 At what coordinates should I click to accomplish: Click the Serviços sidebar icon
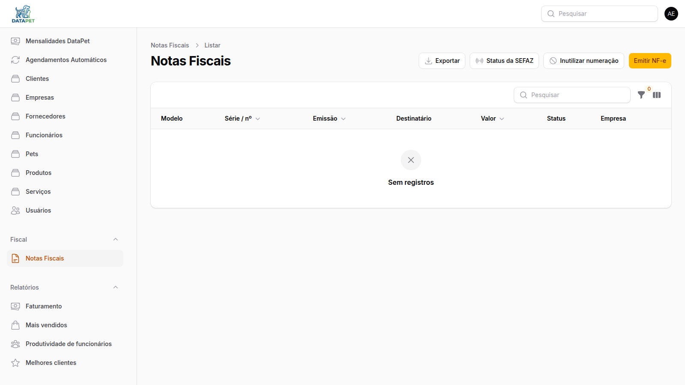point(15,192)
